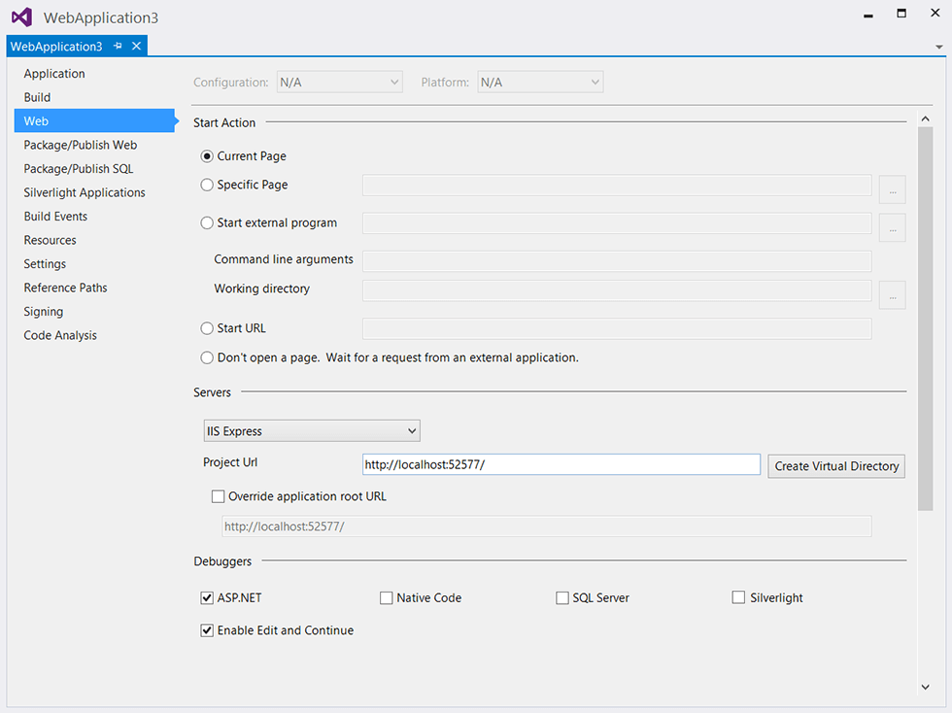The width and height of the screenshot is (952, 713).
Task: Choose the Don't open a page option
Action: pyautogui.click(x=207, y=357)
